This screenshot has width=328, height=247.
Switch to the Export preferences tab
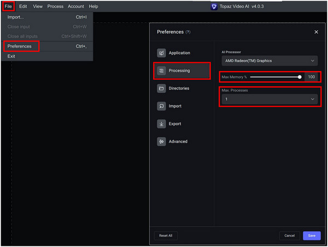(x=182, y=124)
